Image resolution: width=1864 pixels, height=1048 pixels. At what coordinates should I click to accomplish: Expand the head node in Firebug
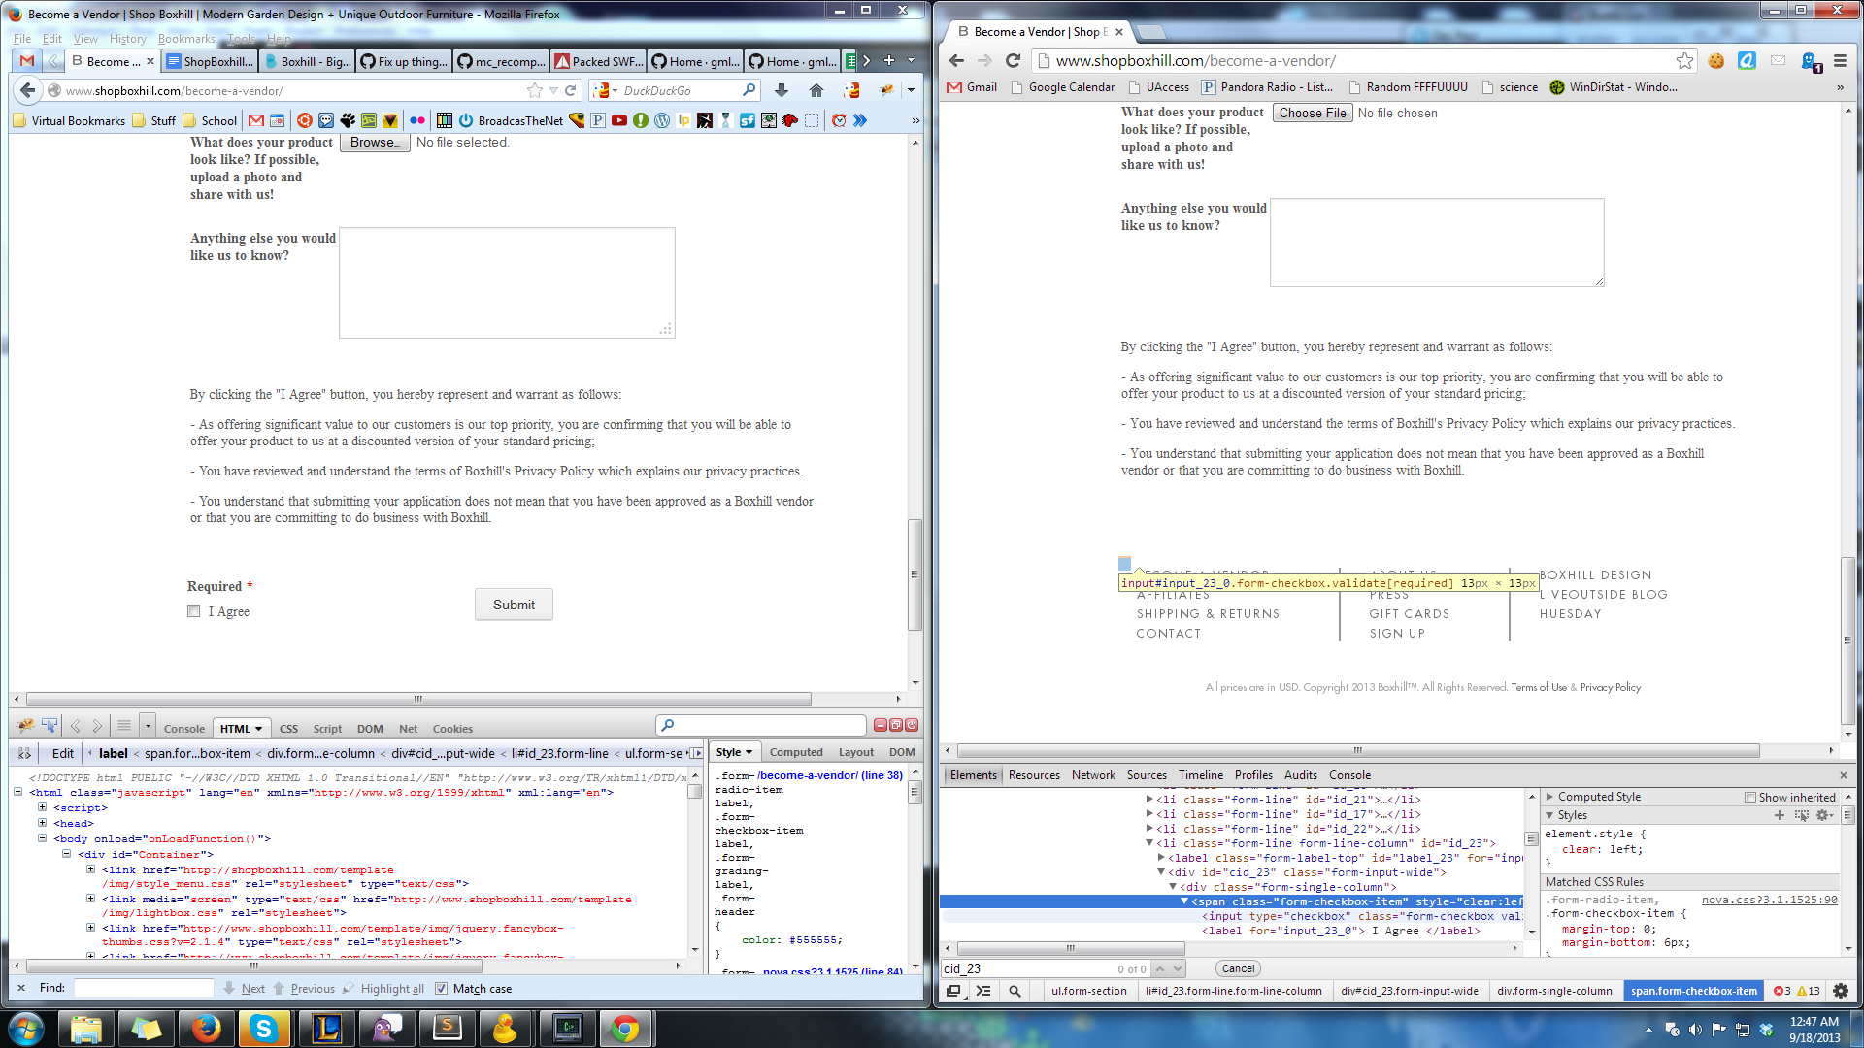coord(42,823)
